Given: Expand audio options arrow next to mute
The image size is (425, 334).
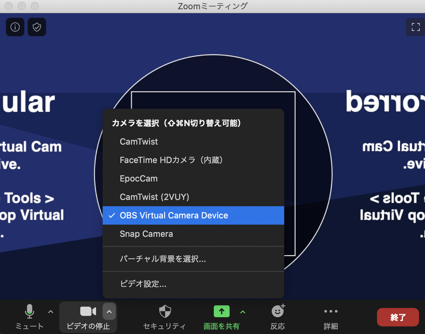Looking at the screenshot, I should point(51,312).
